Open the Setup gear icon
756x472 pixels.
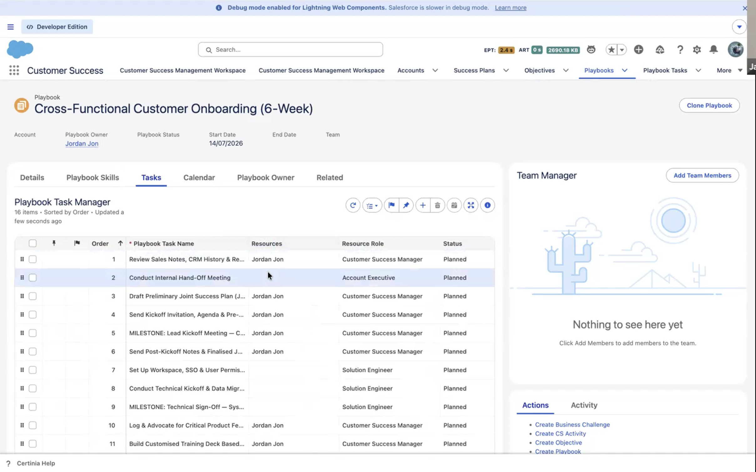pyautogui.click(x=697, y=49)
